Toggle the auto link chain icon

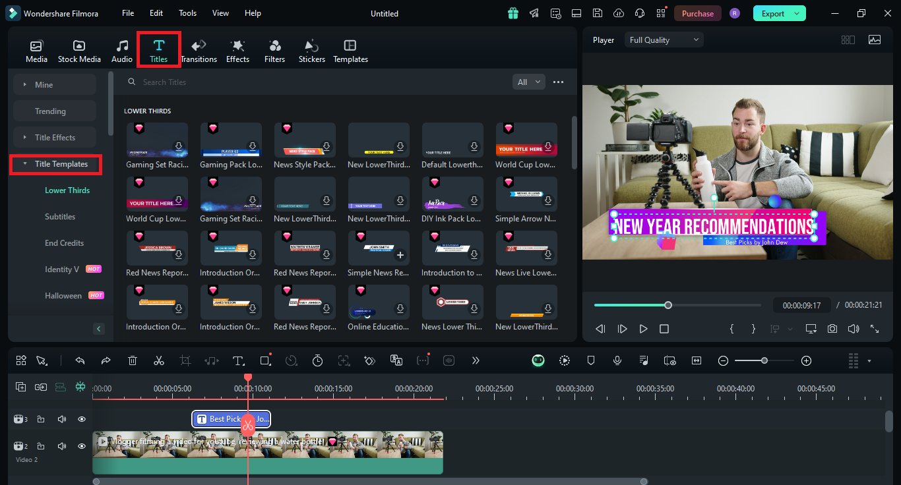pyautogui.click(x=41, y=387)
